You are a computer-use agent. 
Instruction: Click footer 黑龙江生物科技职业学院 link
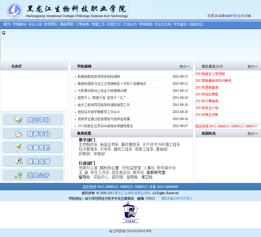point(132,193)
